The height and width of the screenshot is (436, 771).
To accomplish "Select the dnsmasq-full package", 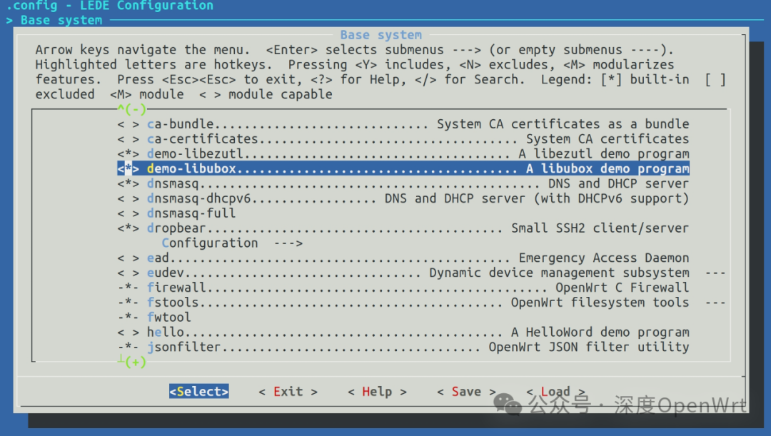I will pos(127,213).
